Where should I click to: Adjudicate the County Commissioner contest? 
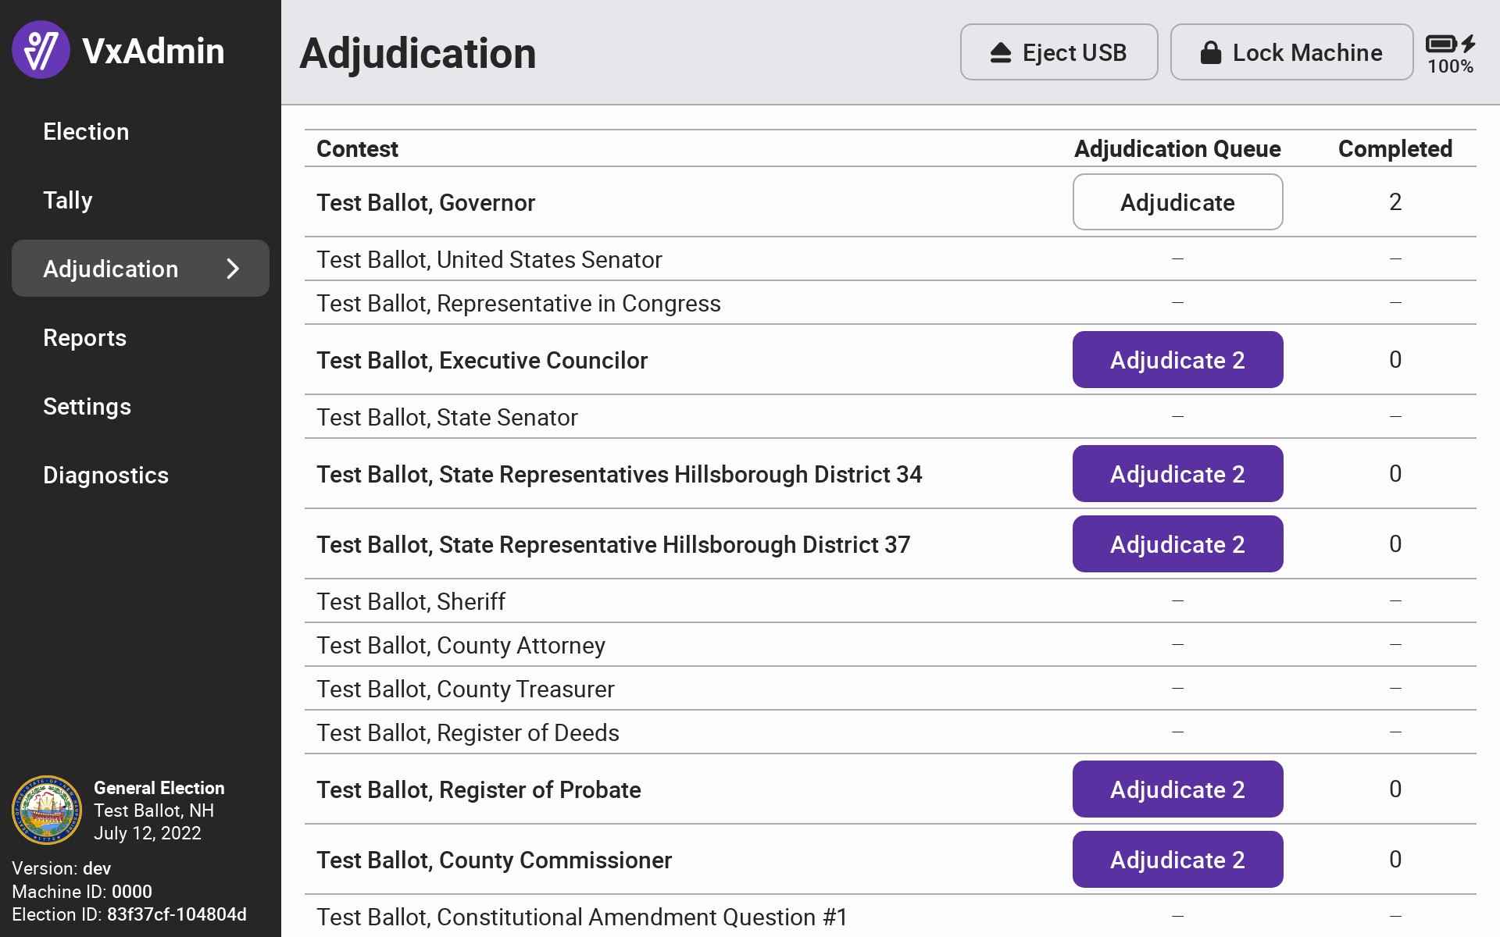click(1177, 860)
